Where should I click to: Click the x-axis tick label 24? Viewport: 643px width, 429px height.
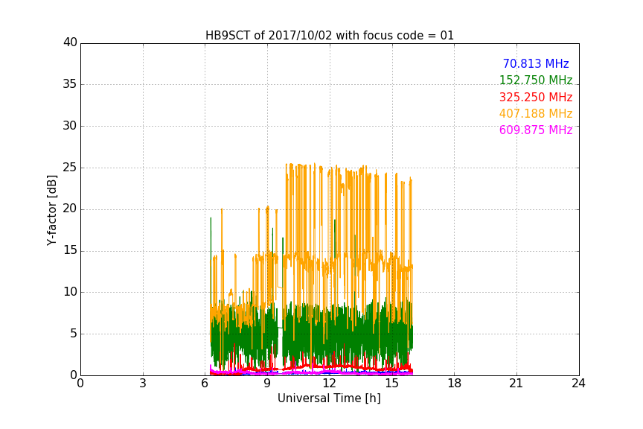point(578,384)
